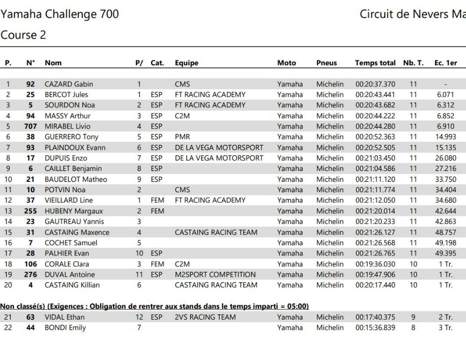The width and height of the screenshot is (466, 338).
Task: Click team DE LA VEGA MOTORSPORT for PLAINDOUX
Action: 219,147
